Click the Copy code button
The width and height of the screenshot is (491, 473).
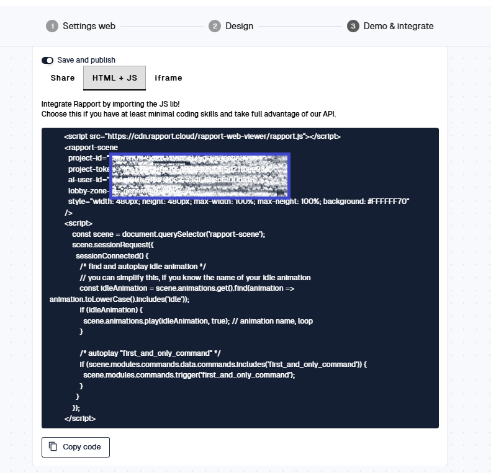click(76, 447)
